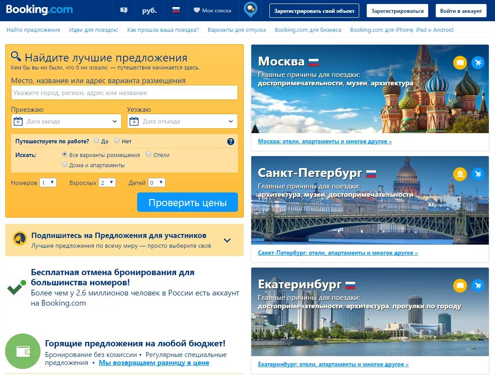
Task: Click Войти в аккаунт button
Action: 461,11
